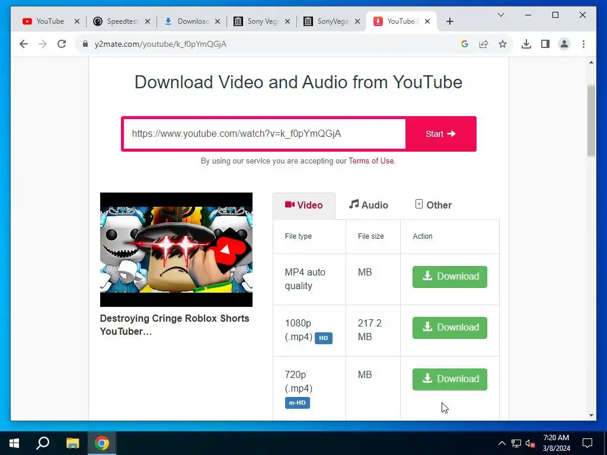
Task: Click the 217.2 MB file size
Action: (370, 329)
